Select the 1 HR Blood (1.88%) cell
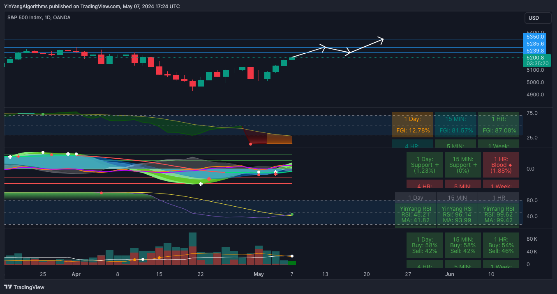557x294 pixels. pos(501,165)
